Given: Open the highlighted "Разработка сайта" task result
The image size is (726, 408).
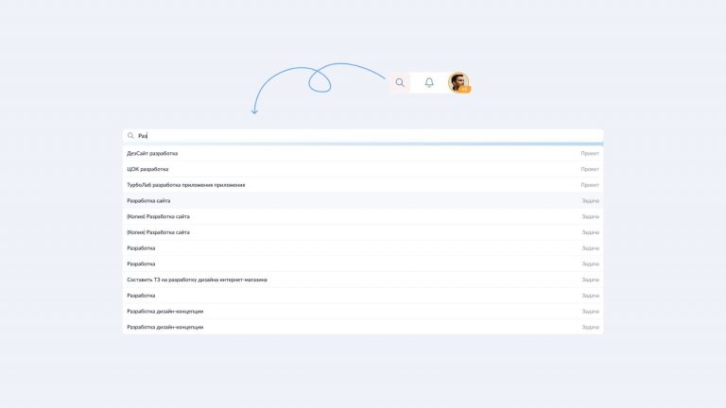Looking at the screenshot, I should [x=363, y=201].
